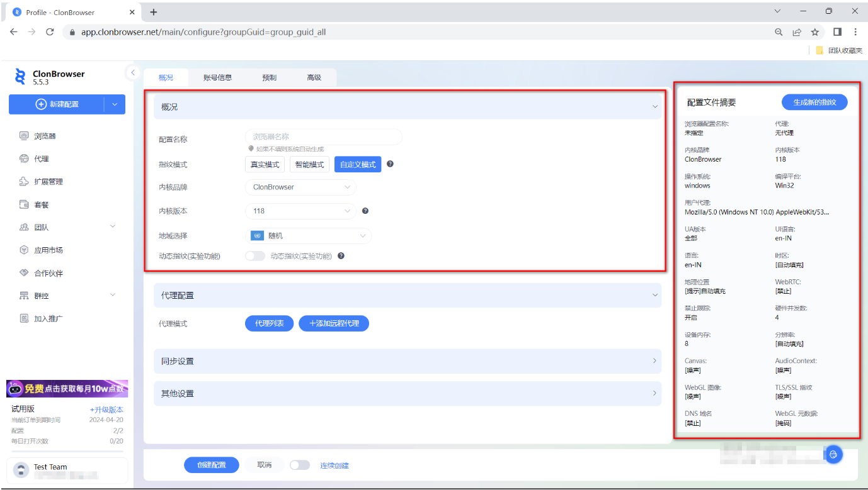Select 智能模式 fingerprint mode
868x490 pixels.
pos(310,164)
